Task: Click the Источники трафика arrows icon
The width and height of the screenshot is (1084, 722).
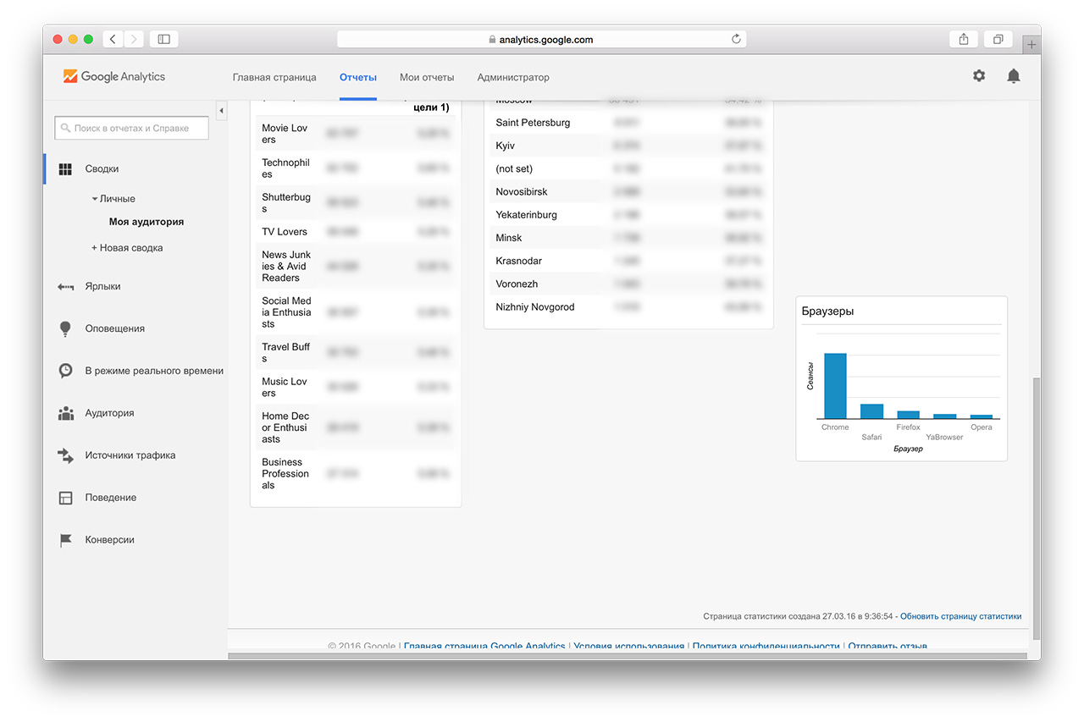Action: (65, 455)
